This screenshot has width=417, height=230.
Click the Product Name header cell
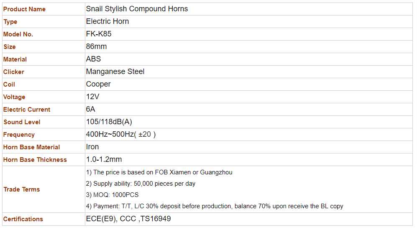point(24,9)
